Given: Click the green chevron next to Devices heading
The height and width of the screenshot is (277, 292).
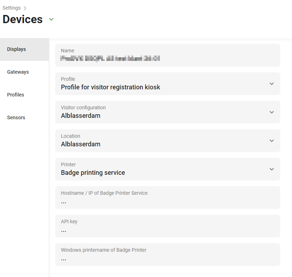Looking at the screenshot, I should 51,19.
